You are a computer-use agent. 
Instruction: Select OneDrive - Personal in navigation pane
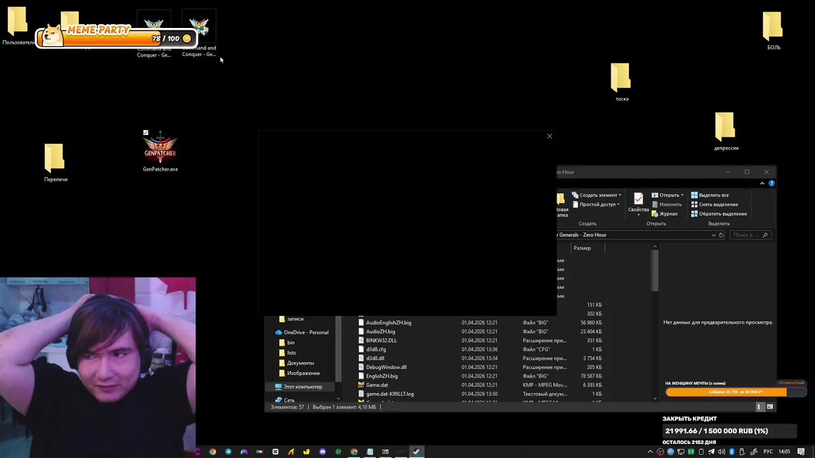(x=302, y=332)
